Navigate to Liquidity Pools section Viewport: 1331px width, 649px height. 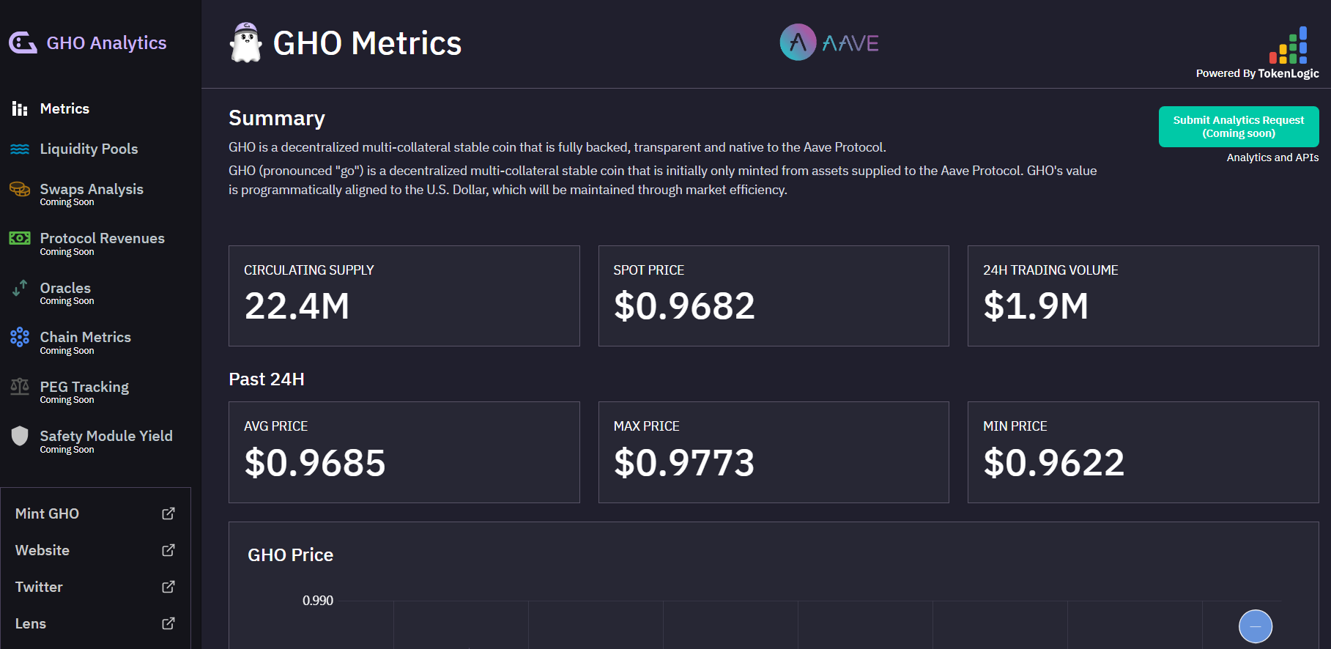(89, 149)
